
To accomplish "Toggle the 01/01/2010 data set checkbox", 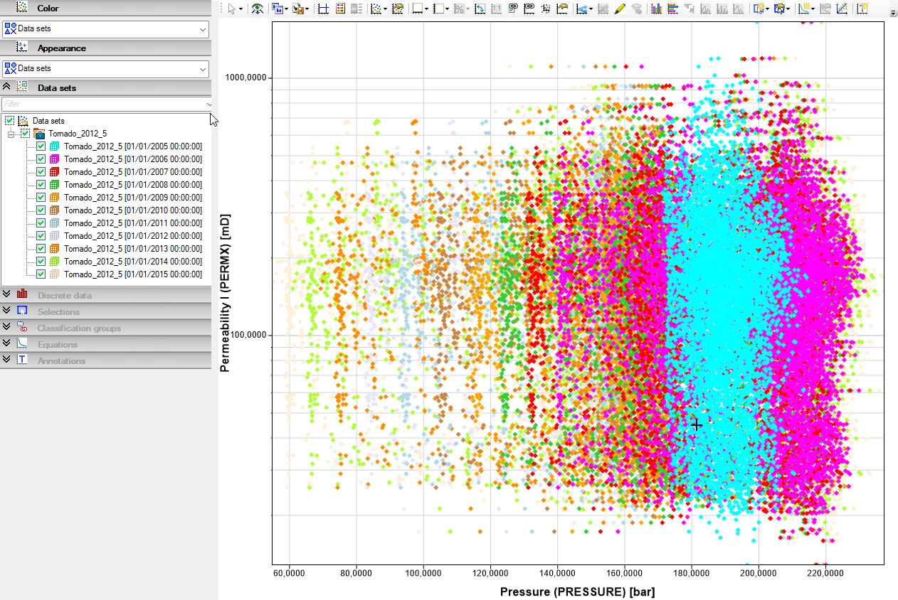I will [41, 210].
